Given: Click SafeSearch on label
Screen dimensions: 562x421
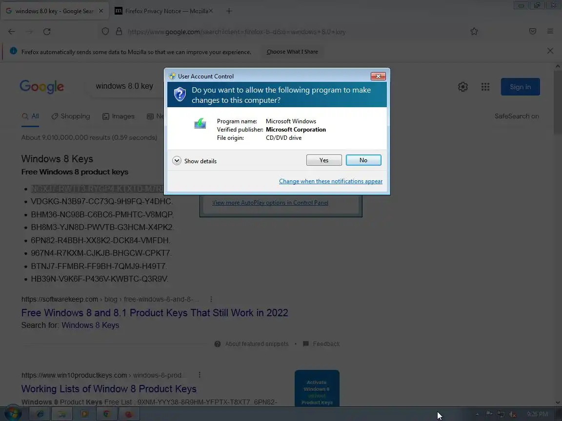Looking at the screenshot, I should click(517, 116).
